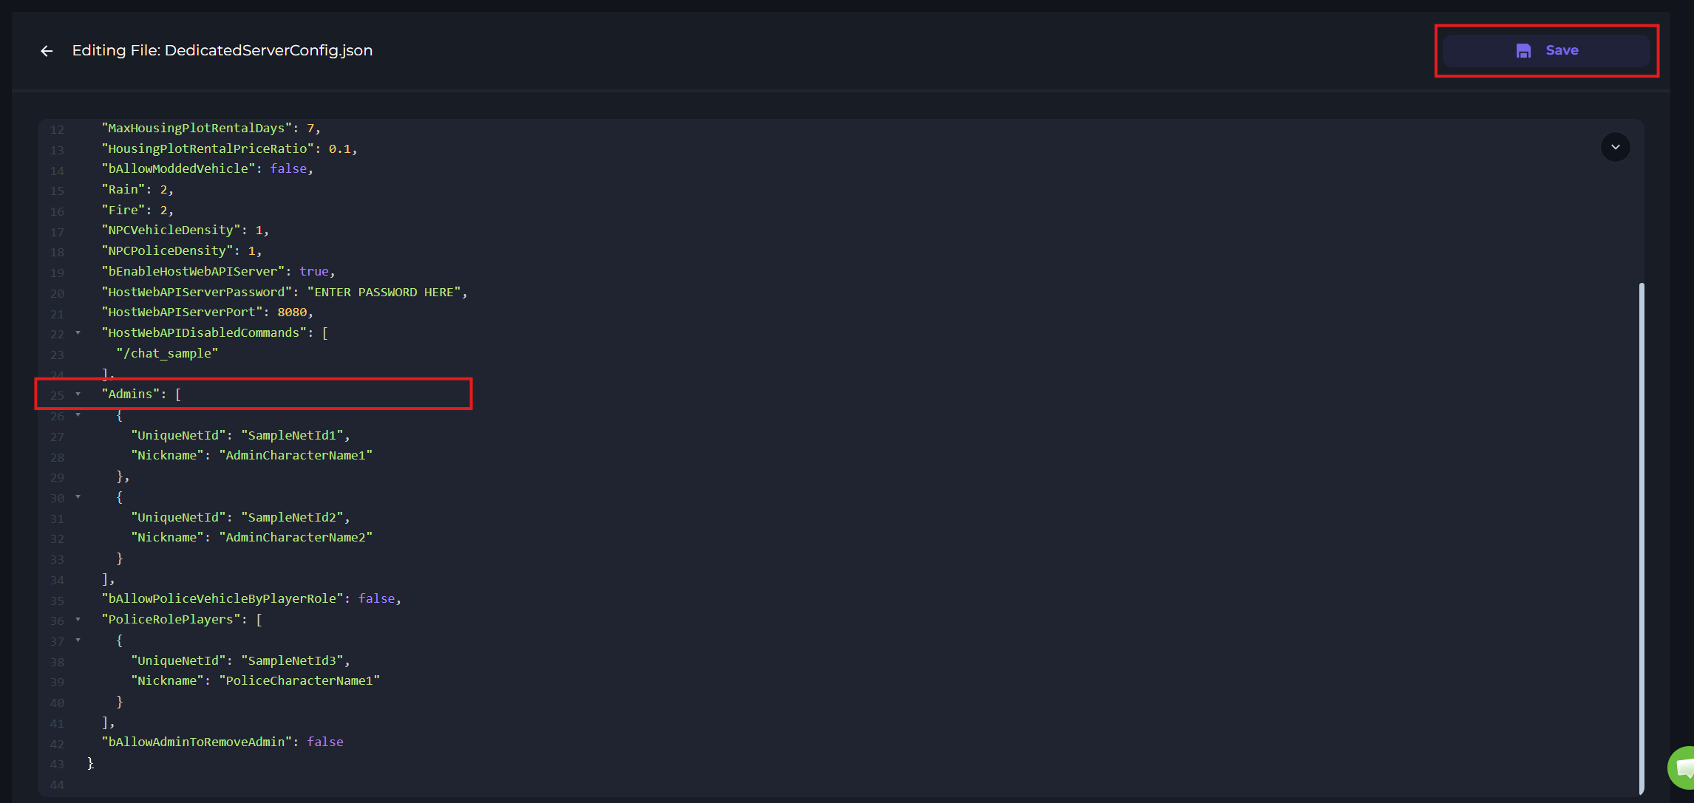Click the "/chat_sample" string on line 23
The image size is (1694, 803).
tap(167, 354)
